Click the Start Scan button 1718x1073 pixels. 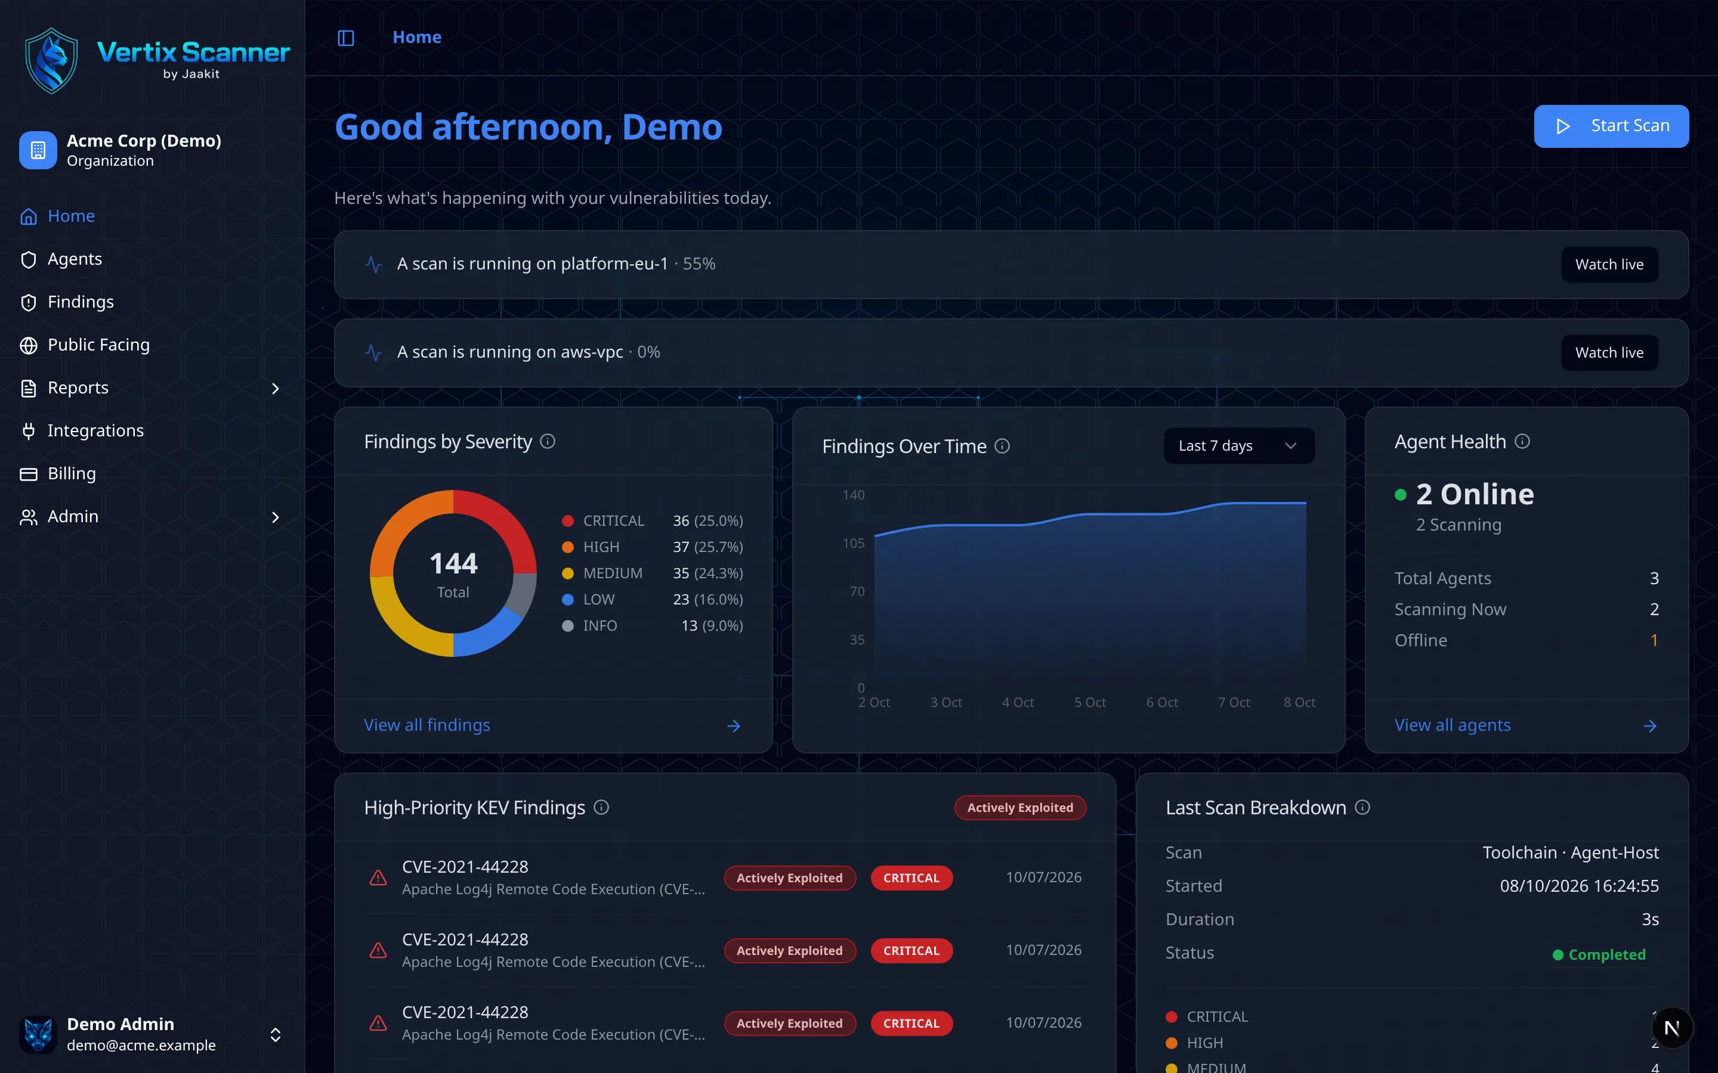[1611, 126]
